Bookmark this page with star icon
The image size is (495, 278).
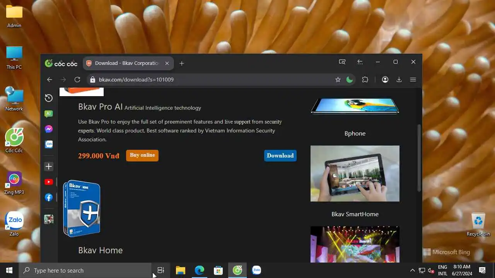[x=338, y=80]
